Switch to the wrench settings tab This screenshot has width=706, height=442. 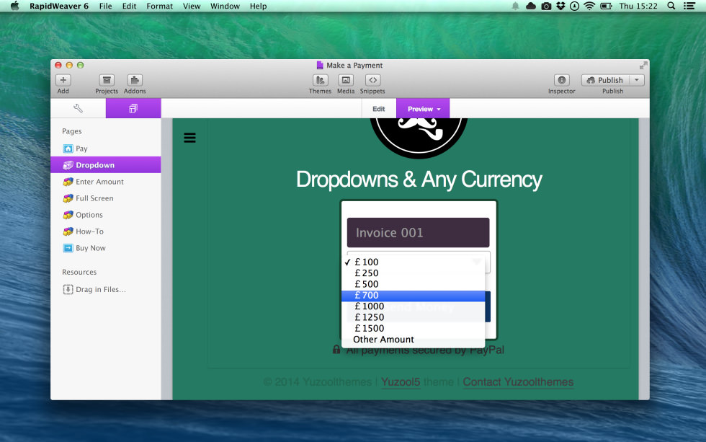click(78, 109)
